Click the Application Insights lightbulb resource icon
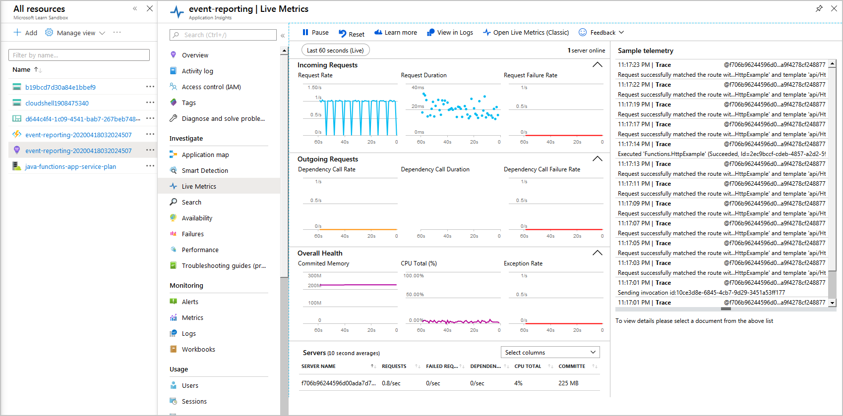This screenshot has width=843, height=416. 17,150
